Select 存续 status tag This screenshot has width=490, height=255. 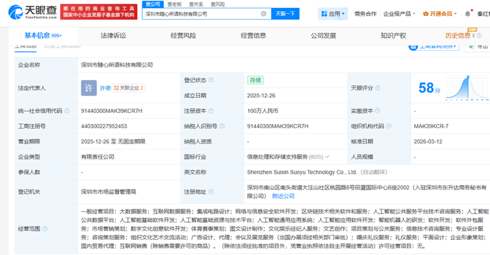[x=256, y=80]
